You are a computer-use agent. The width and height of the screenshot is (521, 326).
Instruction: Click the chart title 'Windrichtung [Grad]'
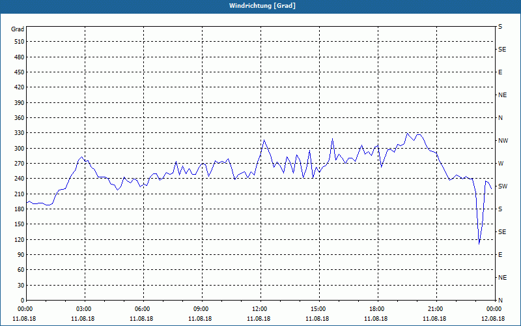tap(262, 6)
